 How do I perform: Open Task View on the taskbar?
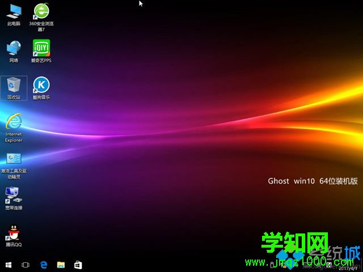(x=26, y=265)
